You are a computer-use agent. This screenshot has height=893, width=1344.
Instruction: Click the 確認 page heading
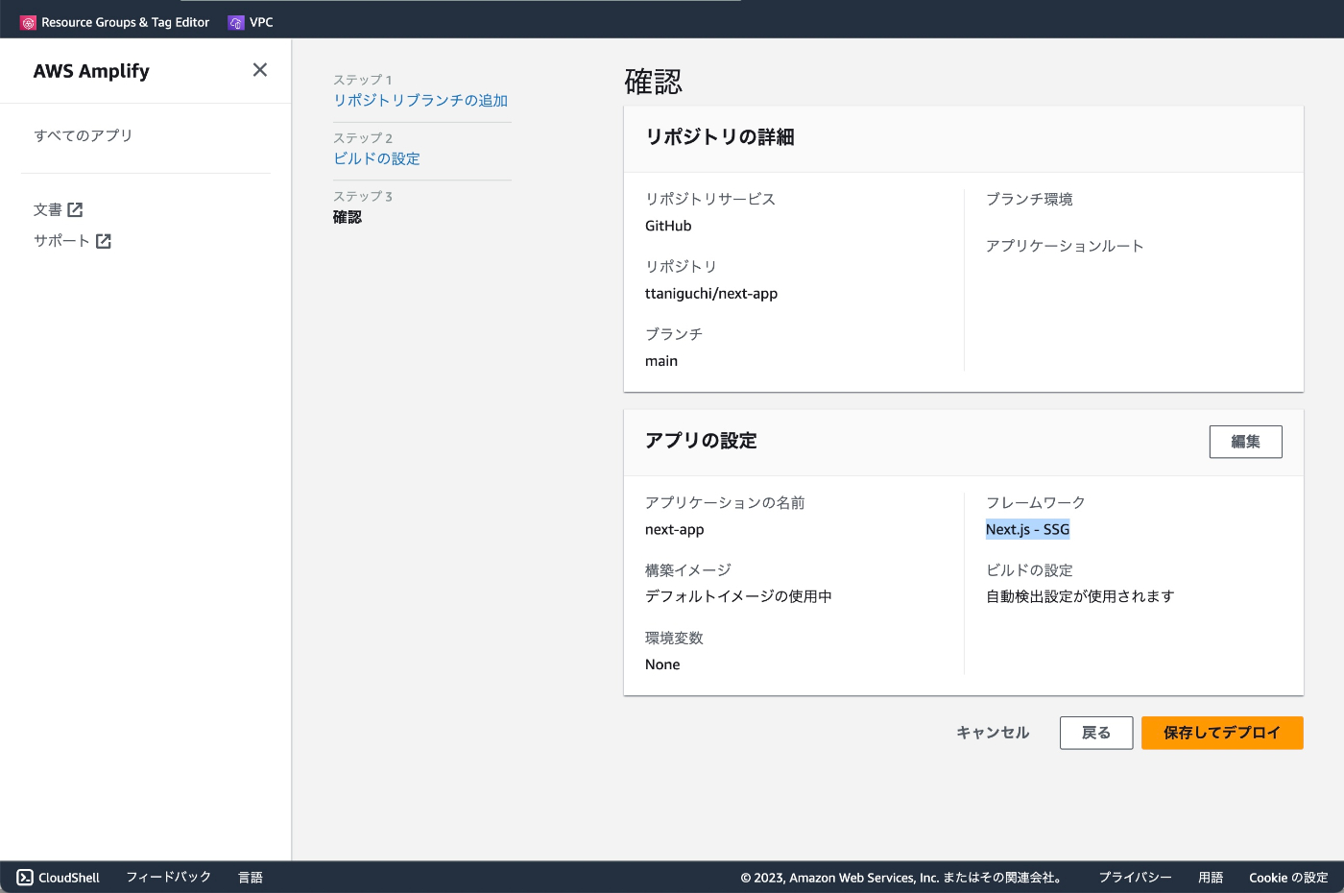[654, 82]
